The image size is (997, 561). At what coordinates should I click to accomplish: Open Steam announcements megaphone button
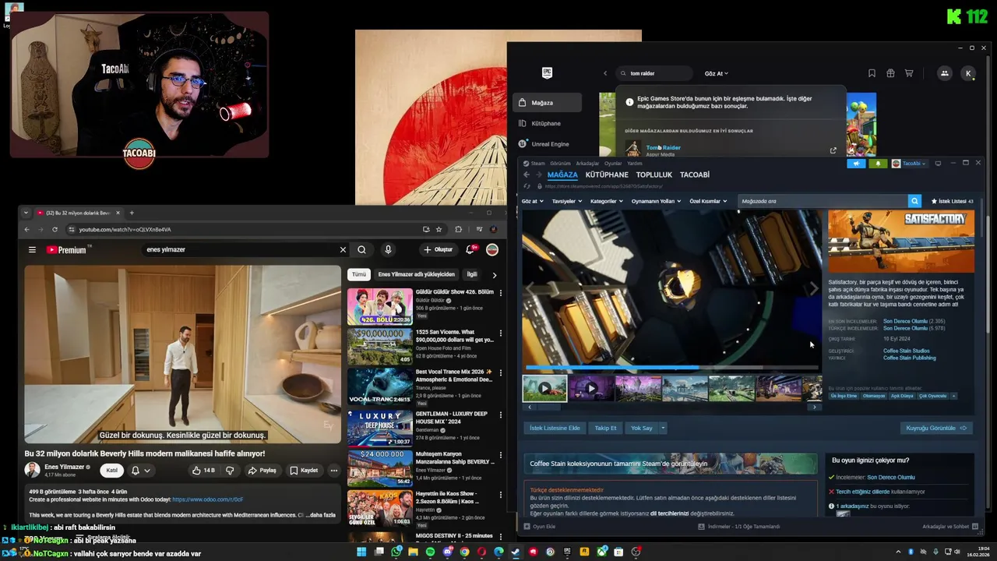click(x=855, y=164)
